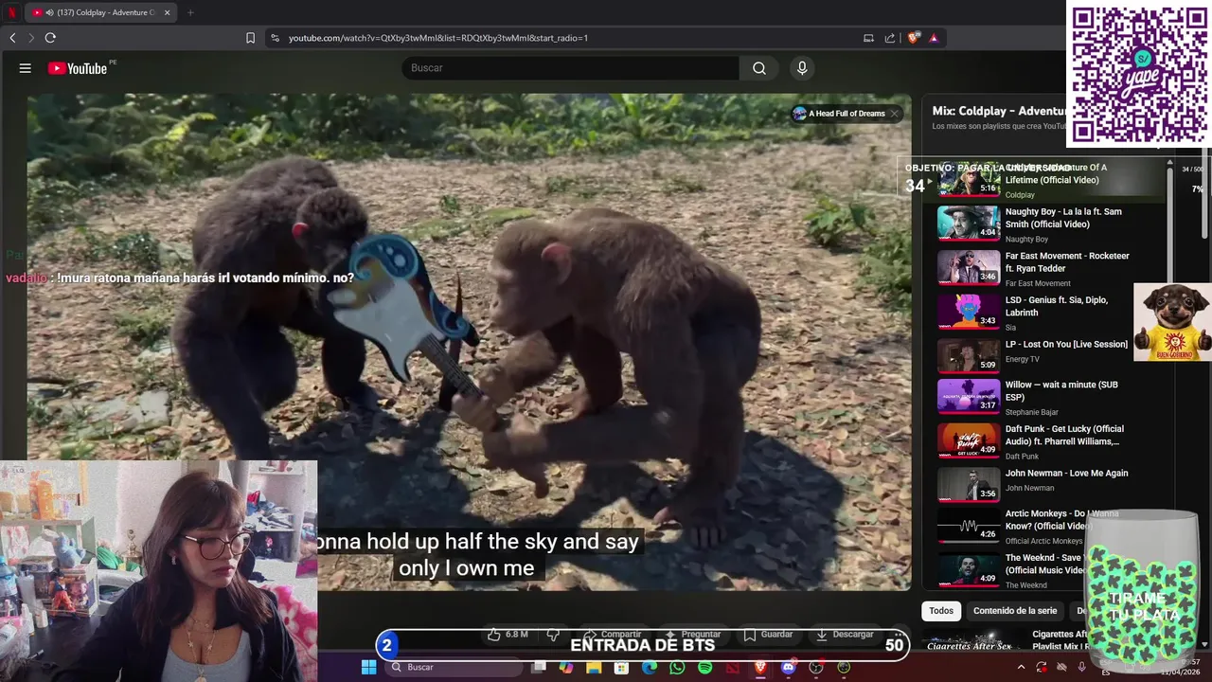Viewport: 1212px width, 682px height.
Task: Open Brave Rewards triangle icon
Action: tap(934, 38)
